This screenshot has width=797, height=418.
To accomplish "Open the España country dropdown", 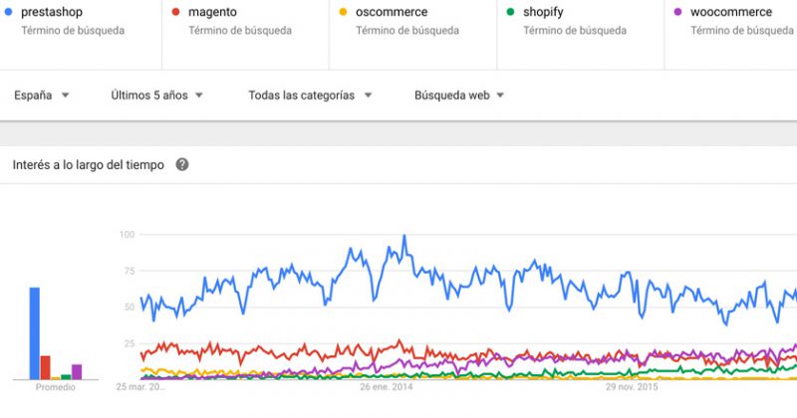I will point(42,96).
